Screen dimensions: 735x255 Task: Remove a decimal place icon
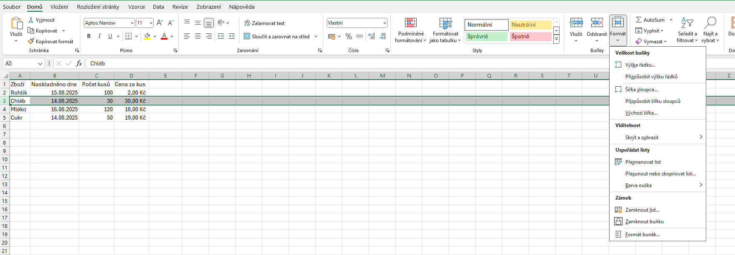tap(382, 36)
